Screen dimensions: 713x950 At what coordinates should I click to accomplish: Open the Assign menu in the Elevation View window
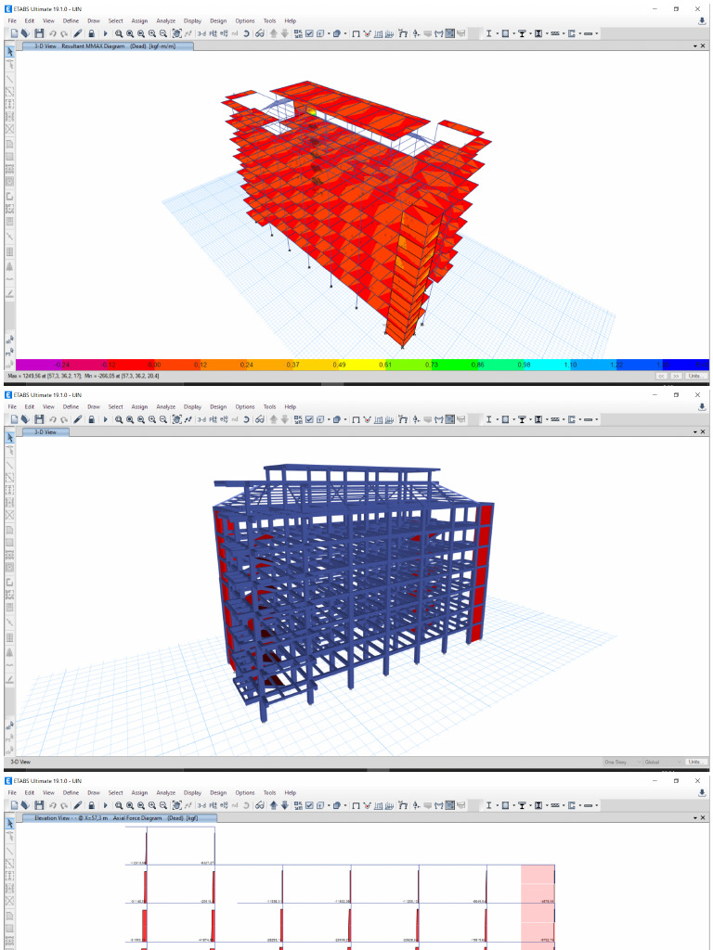point(139,792)
